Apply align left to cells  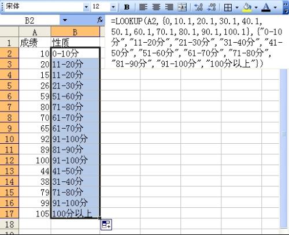(x=143, y=8)
